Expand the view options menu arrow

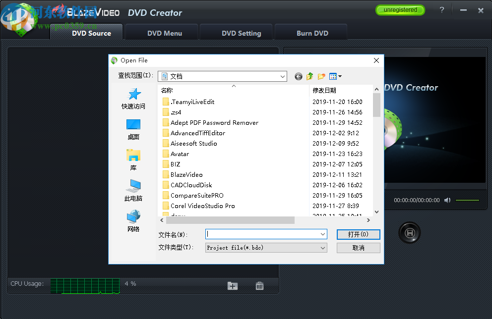click(340, 76)
